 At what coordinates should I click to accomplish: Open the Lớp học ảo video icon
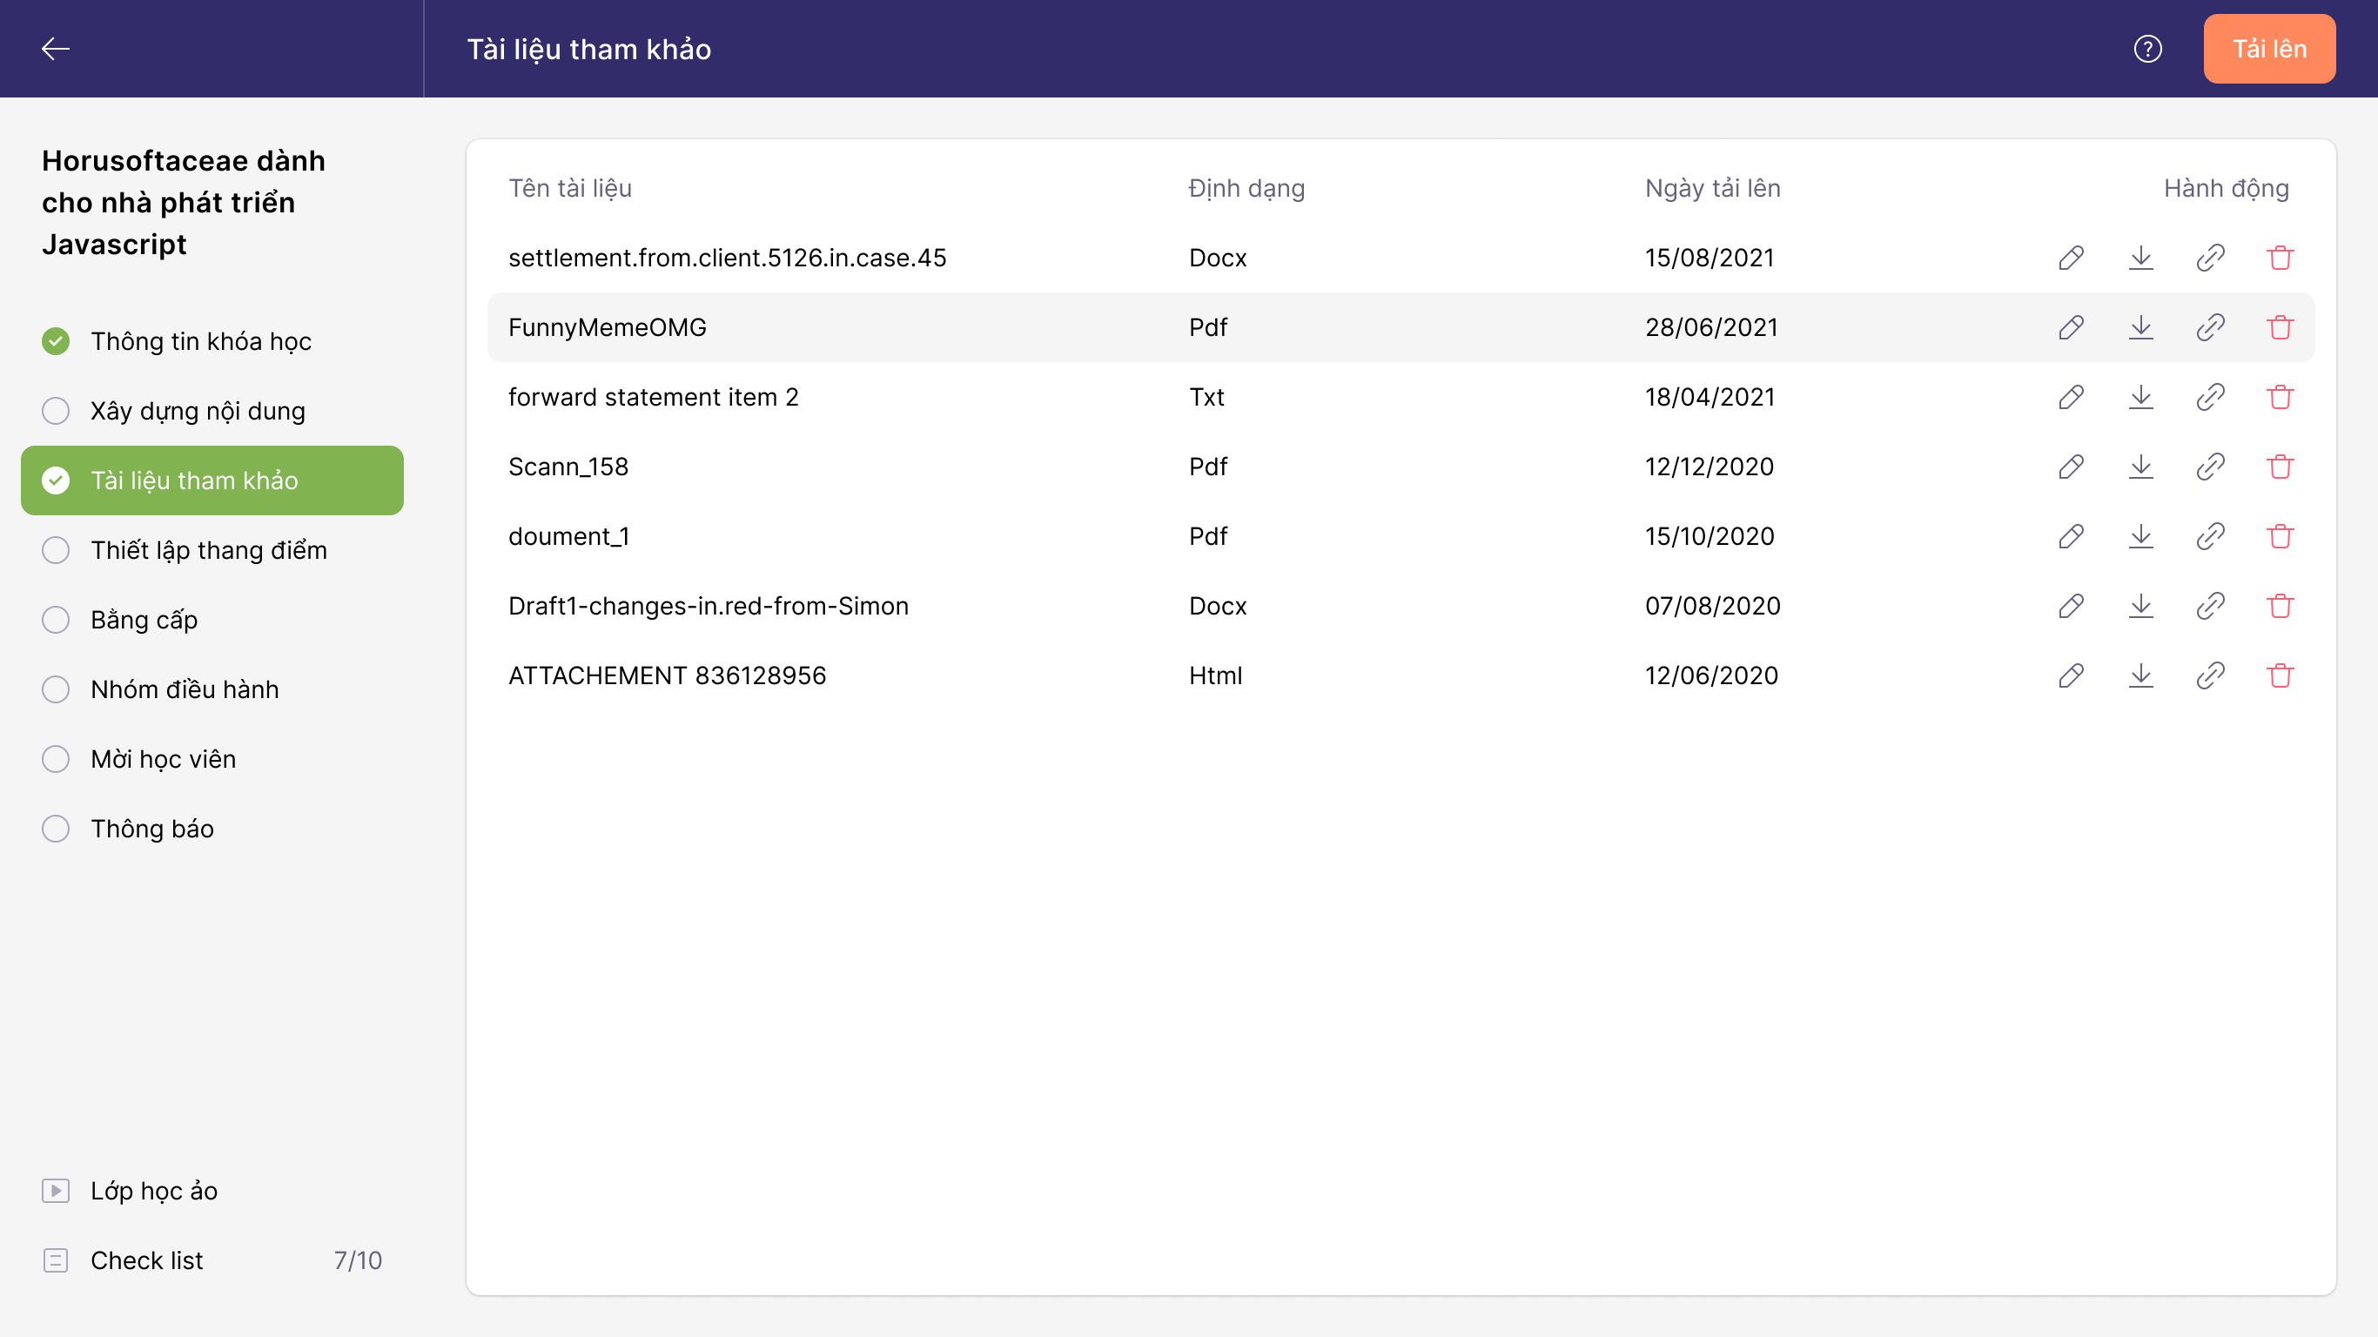[56, 1191]
